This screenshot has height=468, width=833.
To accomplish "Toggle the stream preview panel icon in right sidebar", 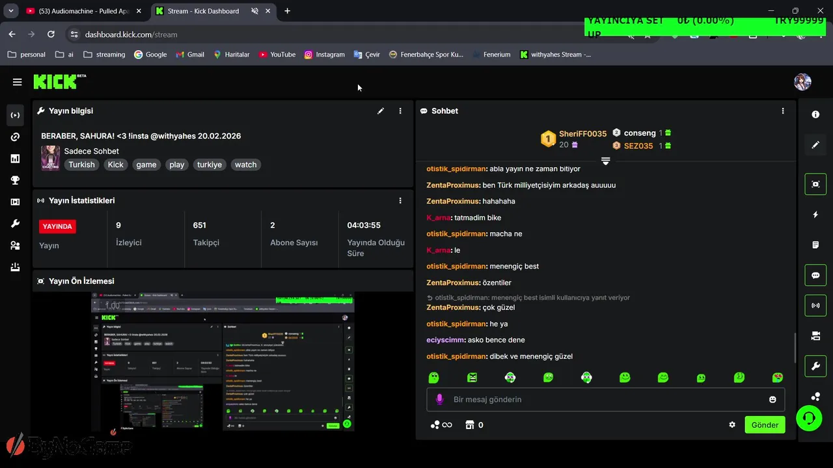I will coord(815,184).
